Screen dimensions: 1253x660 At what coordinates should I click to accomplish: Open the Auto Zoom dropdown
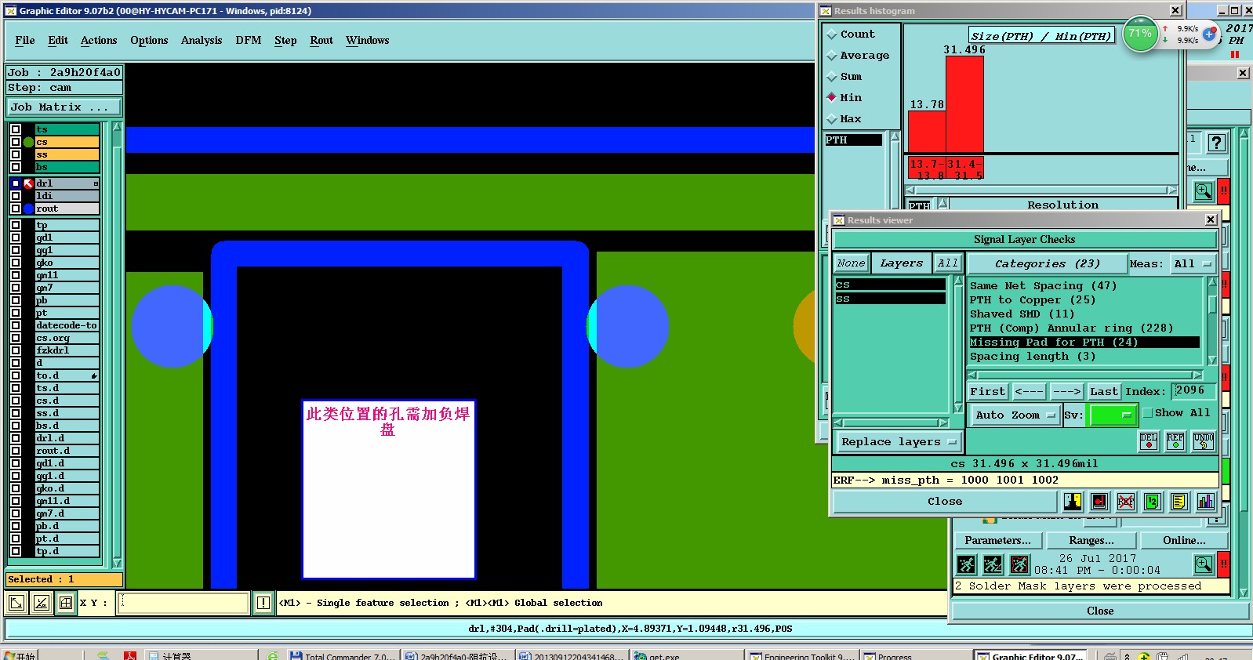pos(1015,415)
